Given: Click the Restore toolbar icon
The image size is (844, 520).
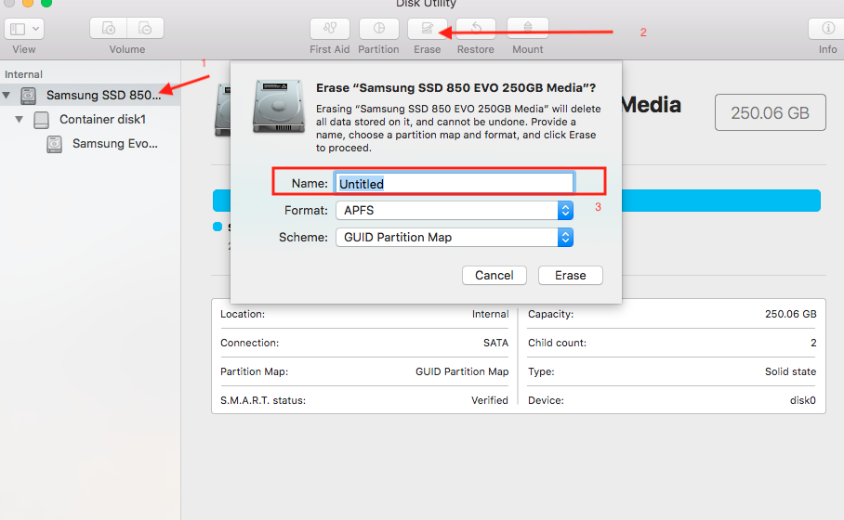Looking at the screenshot, I should [x=476, y=28].
